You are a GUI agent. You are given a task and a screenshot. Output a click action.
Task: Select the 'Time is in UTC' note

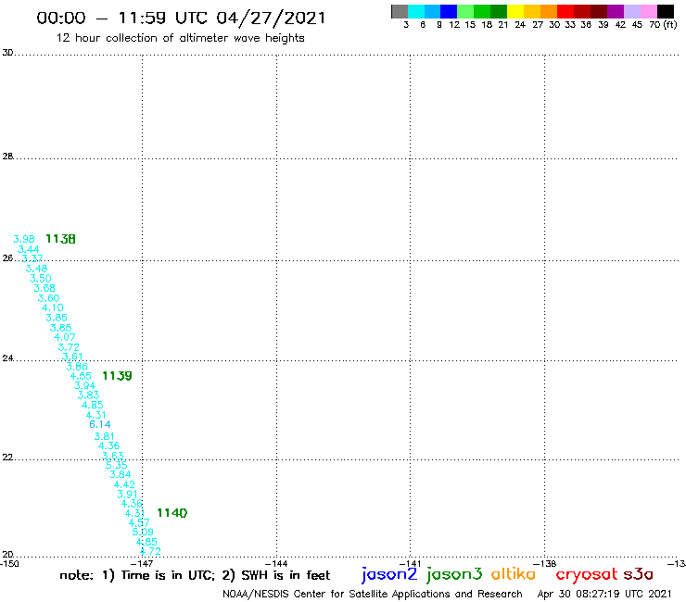click(x=168, y=575)
